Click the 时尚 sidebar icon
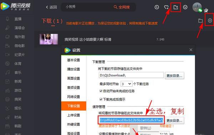This screenshot has width=214, height=135. click(7, 117)
